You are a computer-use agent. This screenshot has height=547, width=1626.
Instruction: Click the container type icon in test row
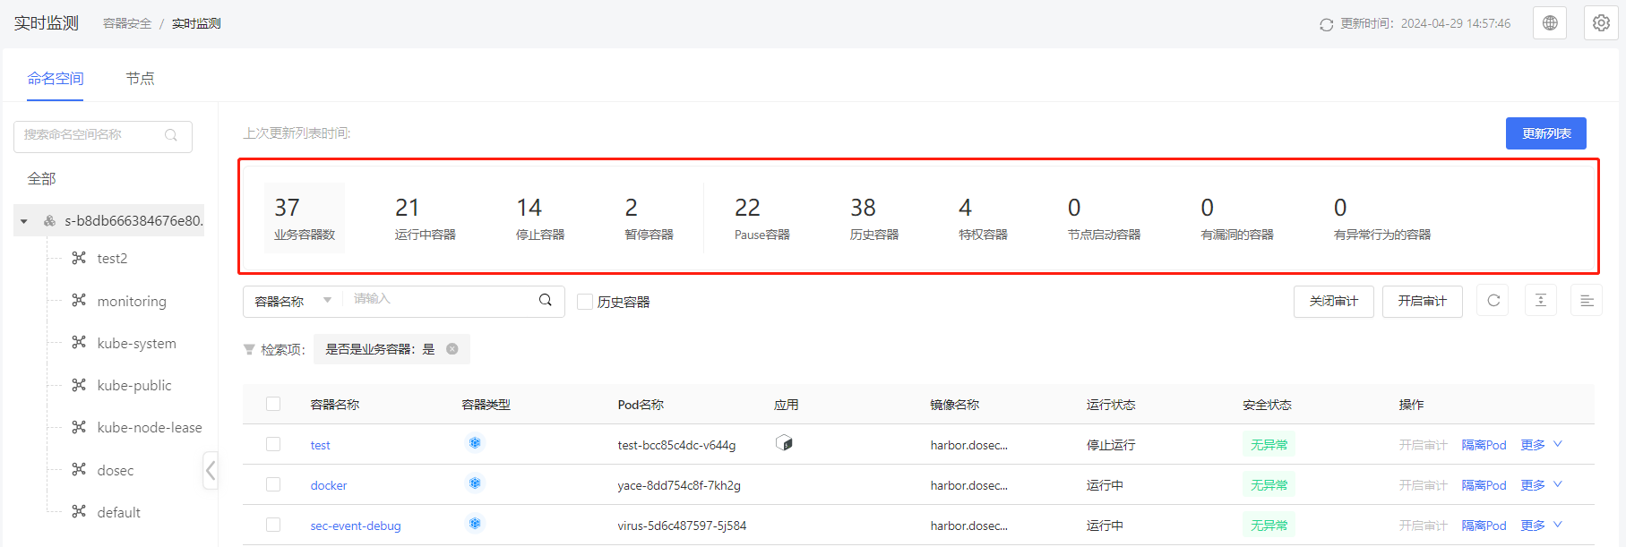[475, 443]
